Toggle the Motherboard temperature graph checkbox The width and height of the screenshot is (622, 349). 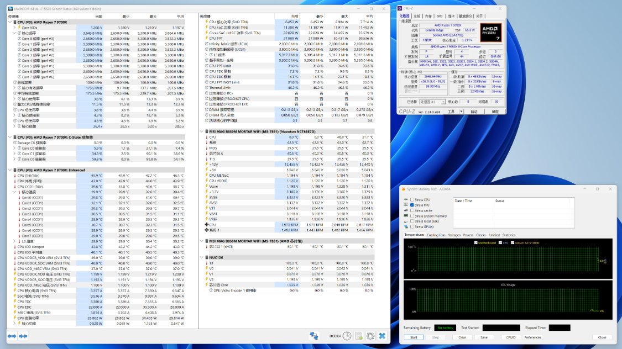click(475, 242)
